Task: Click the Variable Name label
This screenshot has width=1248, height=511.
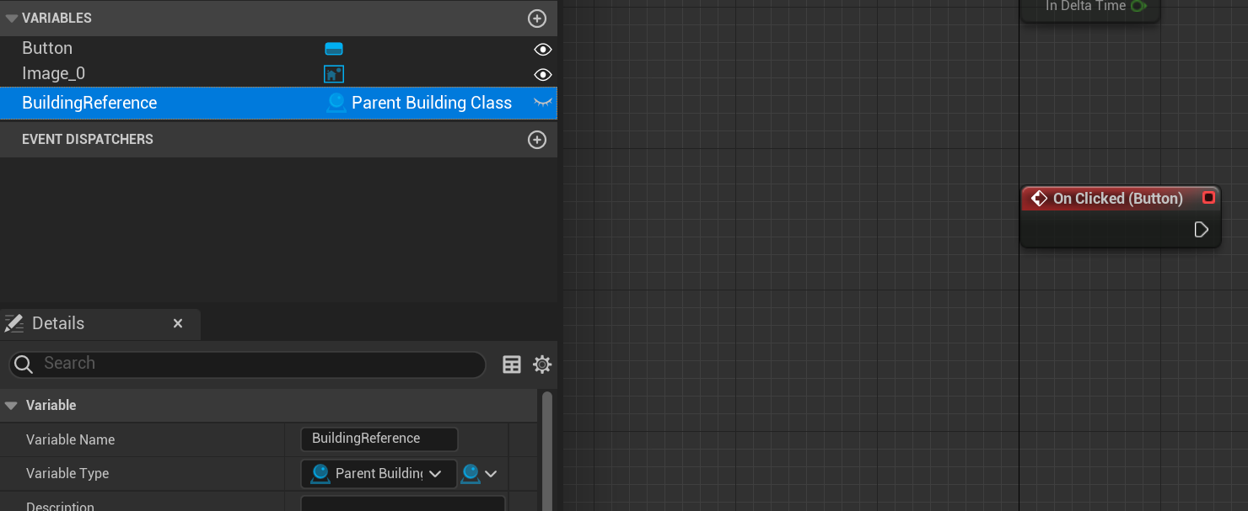Action: point(70,439)
